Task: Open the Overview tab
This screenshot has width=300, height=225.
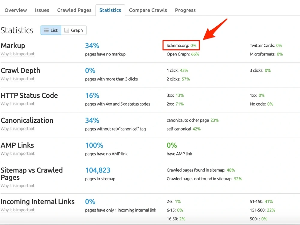Action: 16,10
